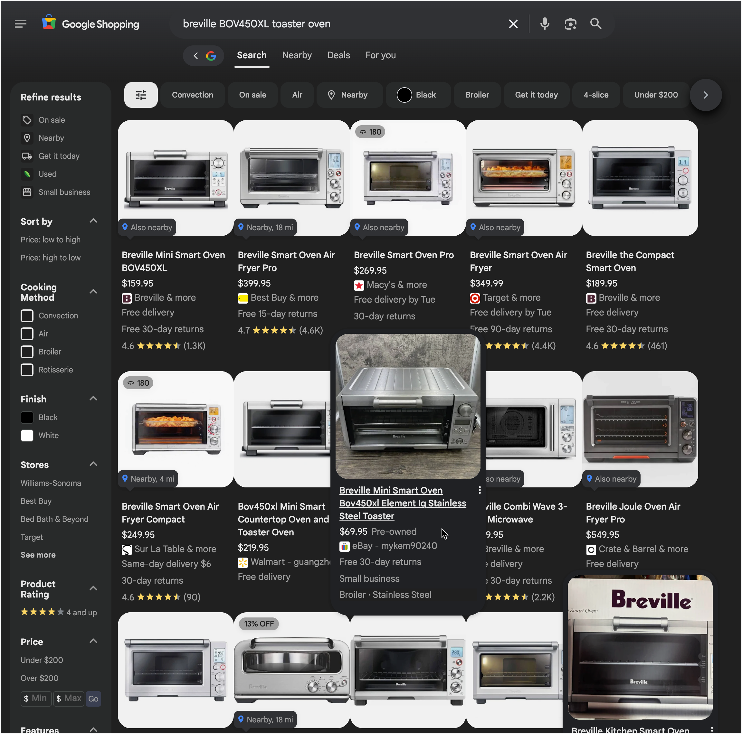Click the minimum price input field
742x734 pixels.
coord(36,698)
